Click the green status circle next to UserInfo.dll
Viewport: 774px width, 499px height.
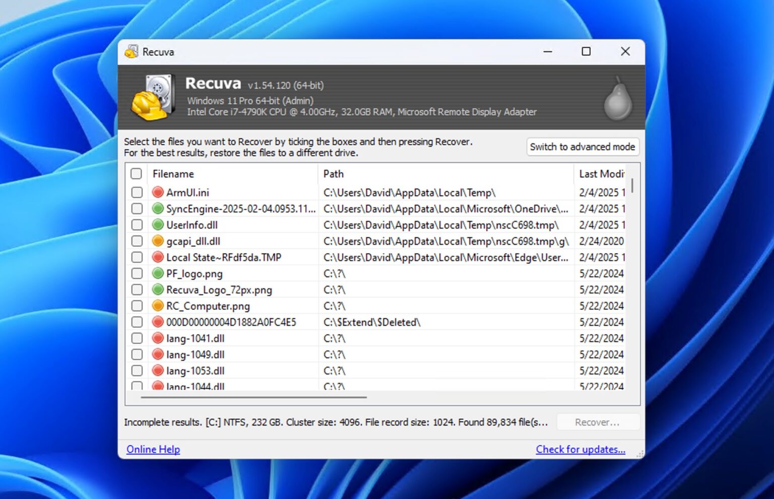point(158,225)
